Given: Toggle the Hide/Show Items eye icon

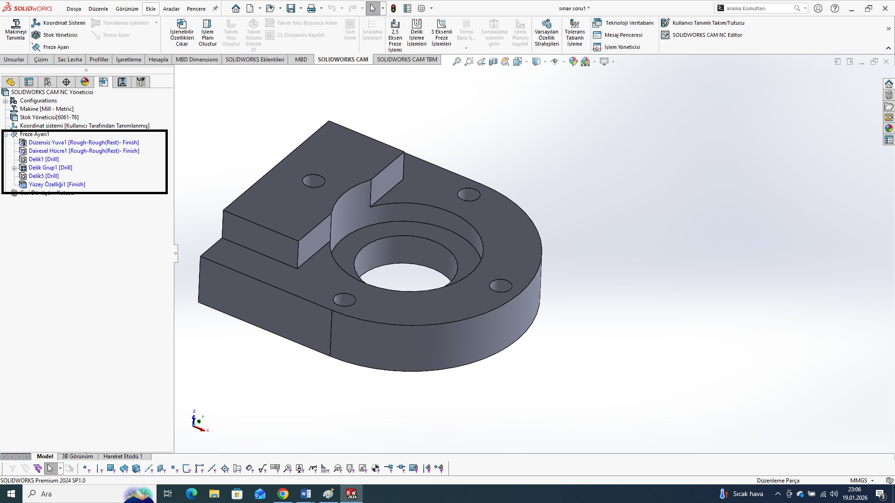Looking at the screenshot, I should [554, 61].
